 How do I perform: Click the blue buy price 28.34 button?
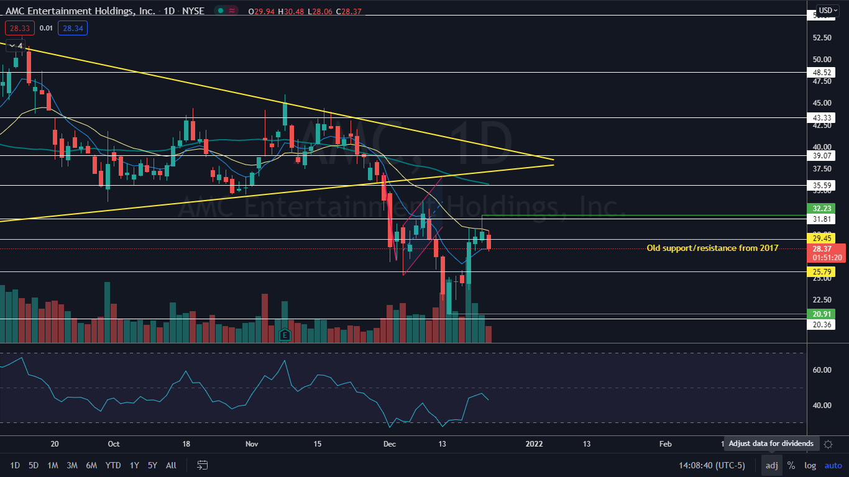click(72, 27)
